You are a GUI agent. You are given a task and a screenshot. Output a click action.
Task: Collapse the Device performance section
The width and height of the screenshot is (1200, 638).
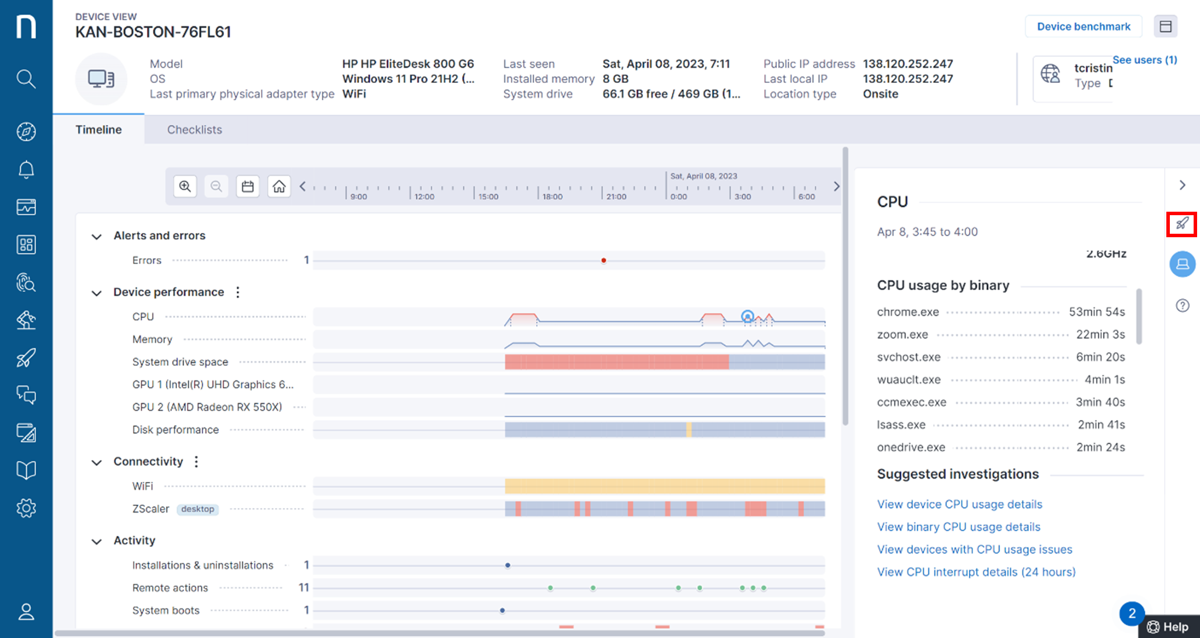tap(97, 293)
